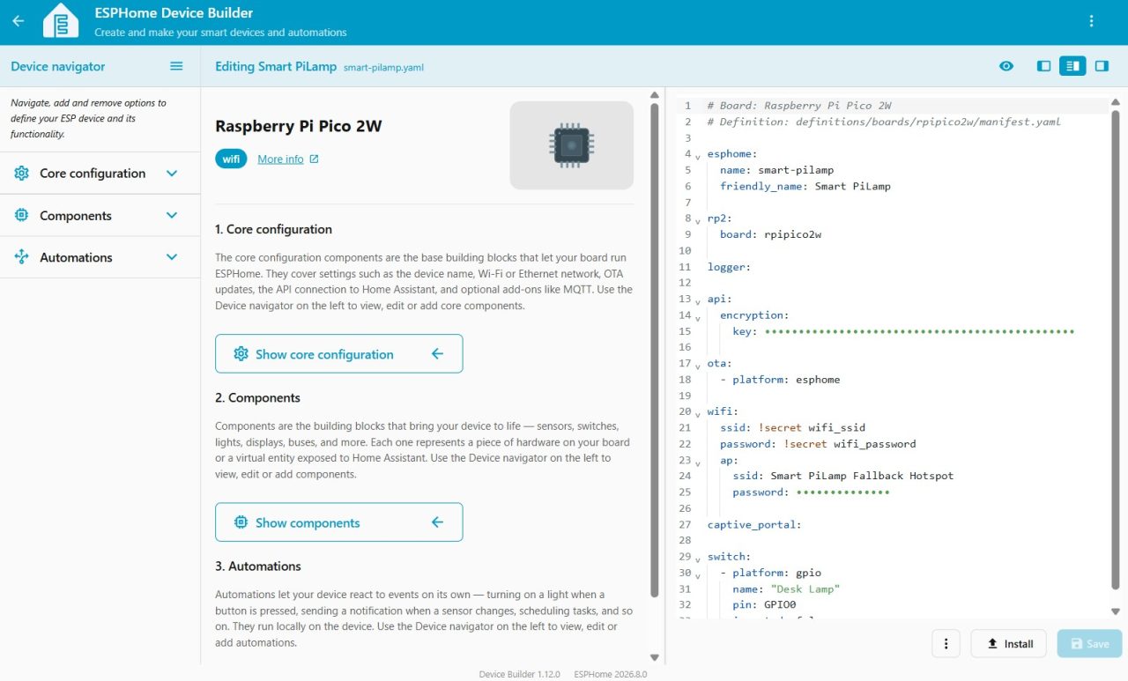1128x681 pixels.
Task: Click arrow on Show components button
Action: coord(437,522)
